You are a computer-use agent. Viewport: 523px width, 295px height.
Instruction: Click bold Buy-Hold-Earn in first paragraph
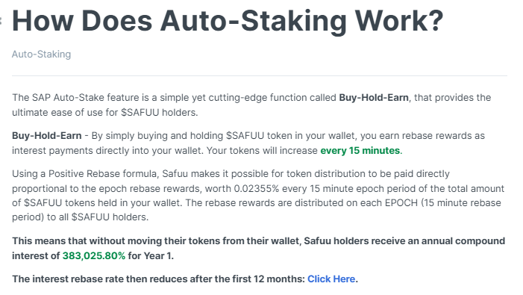pos(374,97)
